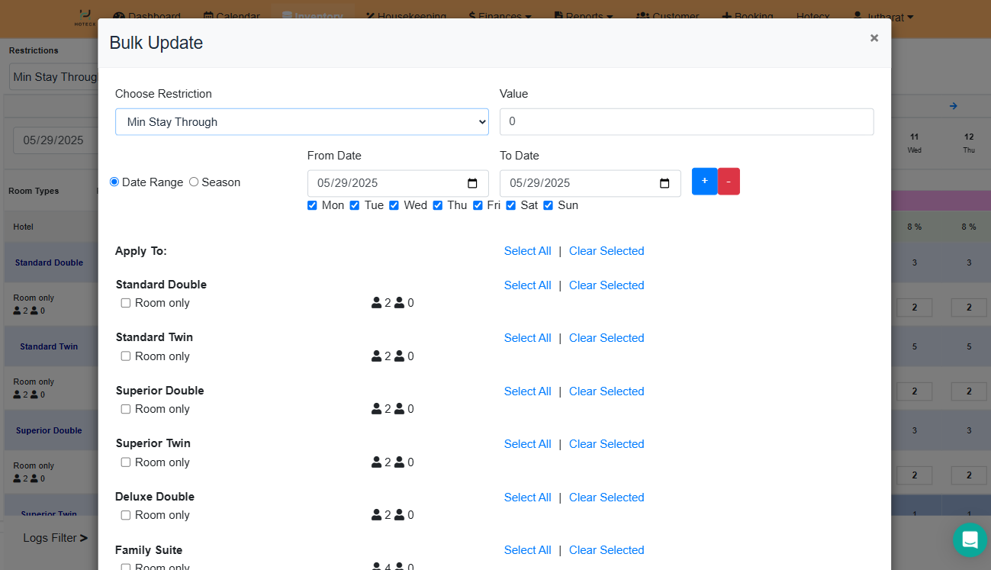Click the Value input field
The width and height of the screenshot is (991, 570).
[x=686, y=122]
